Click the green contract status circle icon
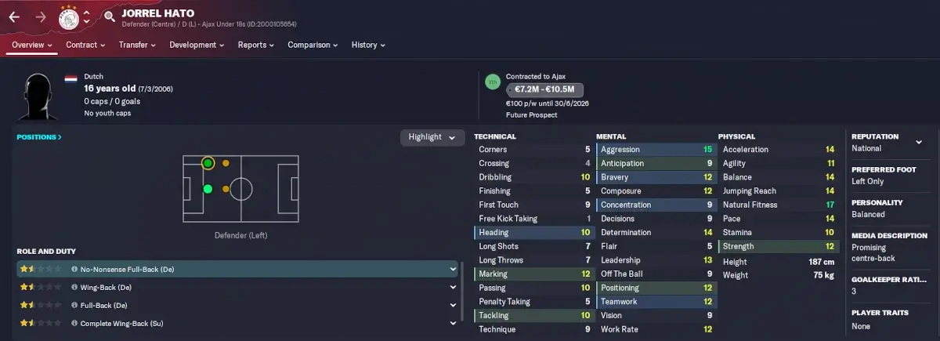 pos(492,82)
